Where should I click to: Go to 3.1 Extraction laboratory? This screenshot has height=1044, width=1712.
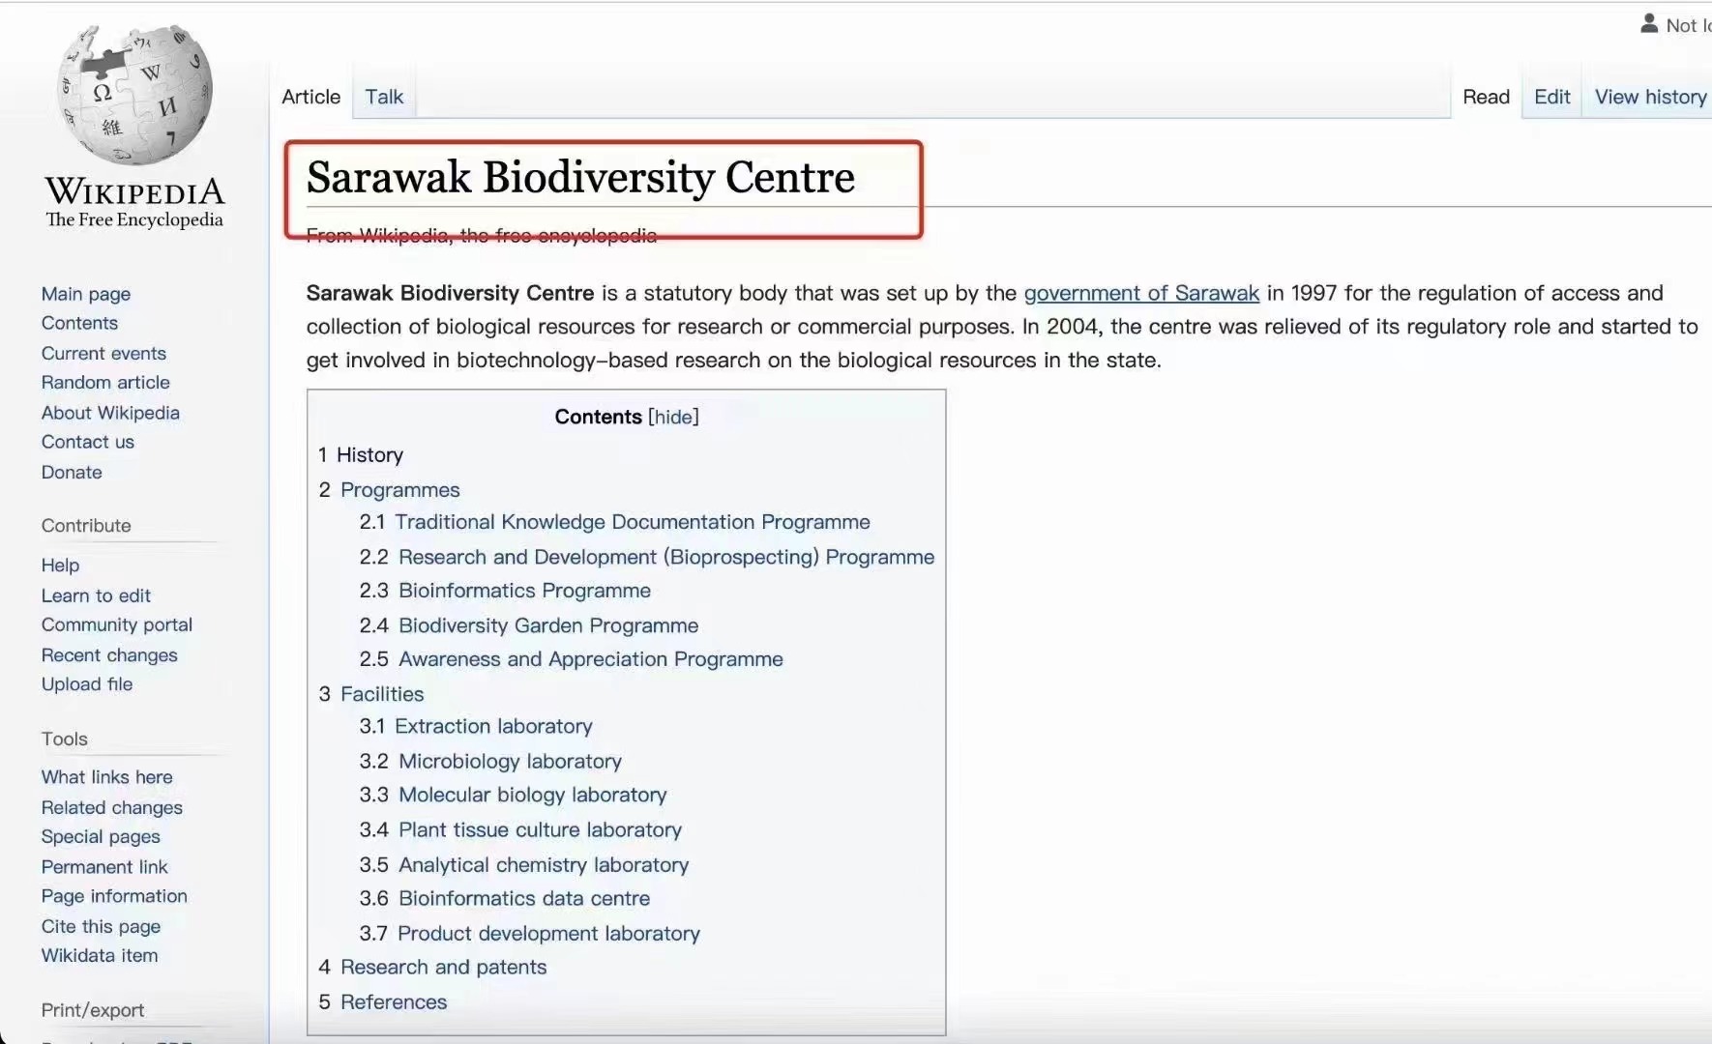click(476, 726)
